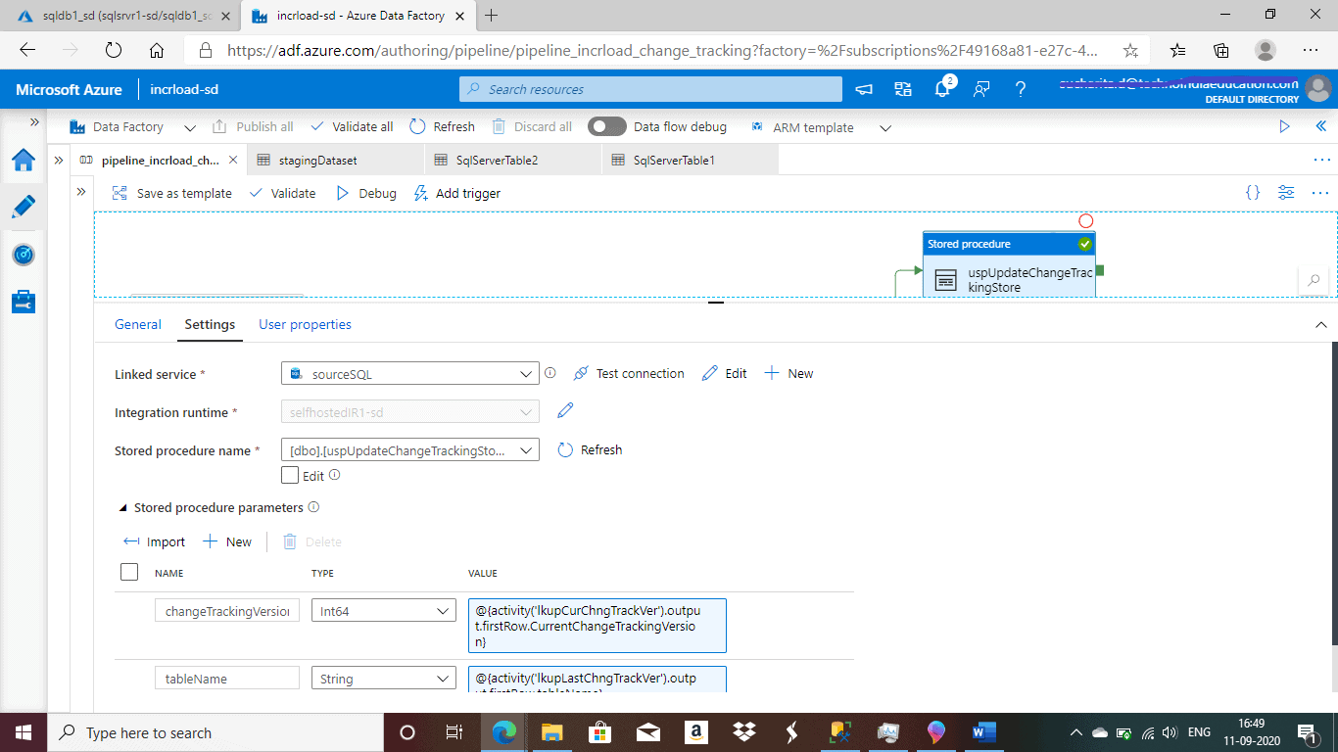Viewport: 1338px width, 752px height.
Task: Switch to the General tab
Action: 138,324
